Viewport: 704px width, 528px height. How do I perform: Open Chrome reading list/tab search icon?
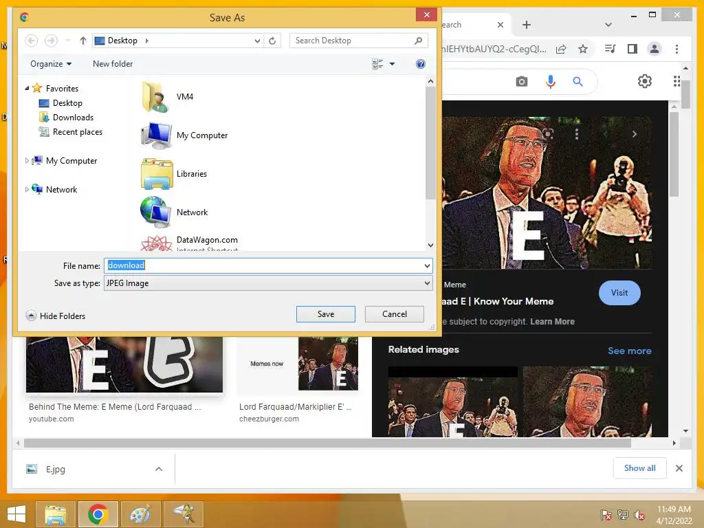pyautogui.click(x=610, y=49)
